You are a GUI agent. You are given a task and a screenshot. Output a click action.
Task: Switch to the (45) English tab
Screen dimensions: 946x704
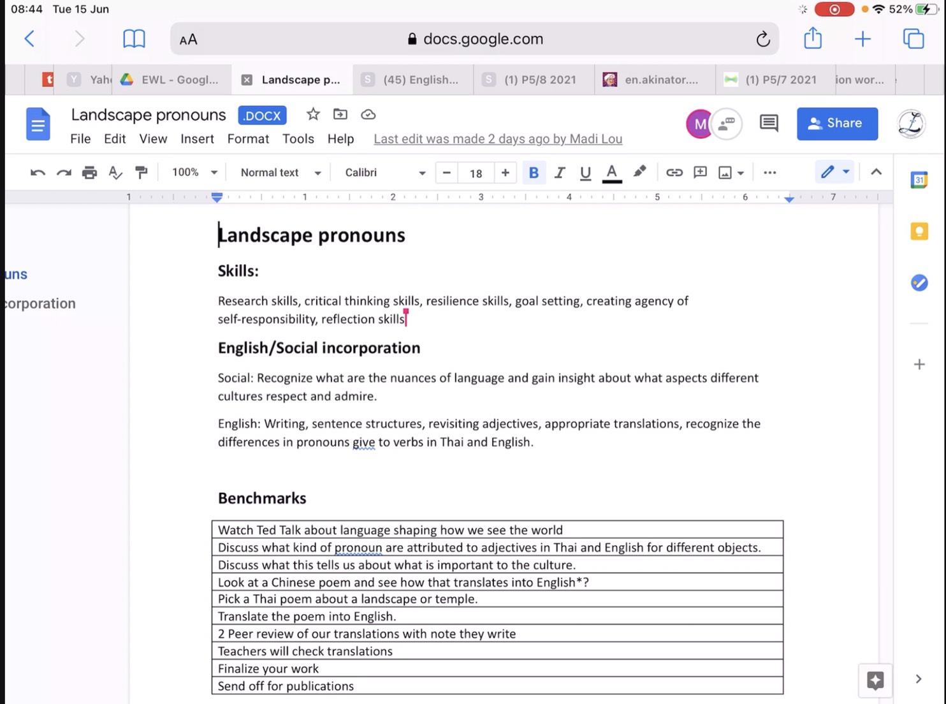pos(412,80)
